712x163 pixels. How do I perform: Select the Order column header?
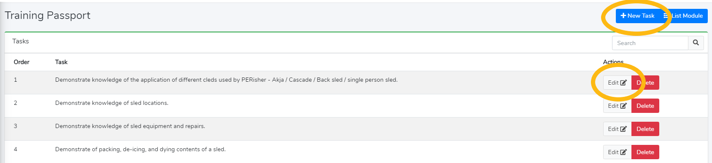[22, 62]
